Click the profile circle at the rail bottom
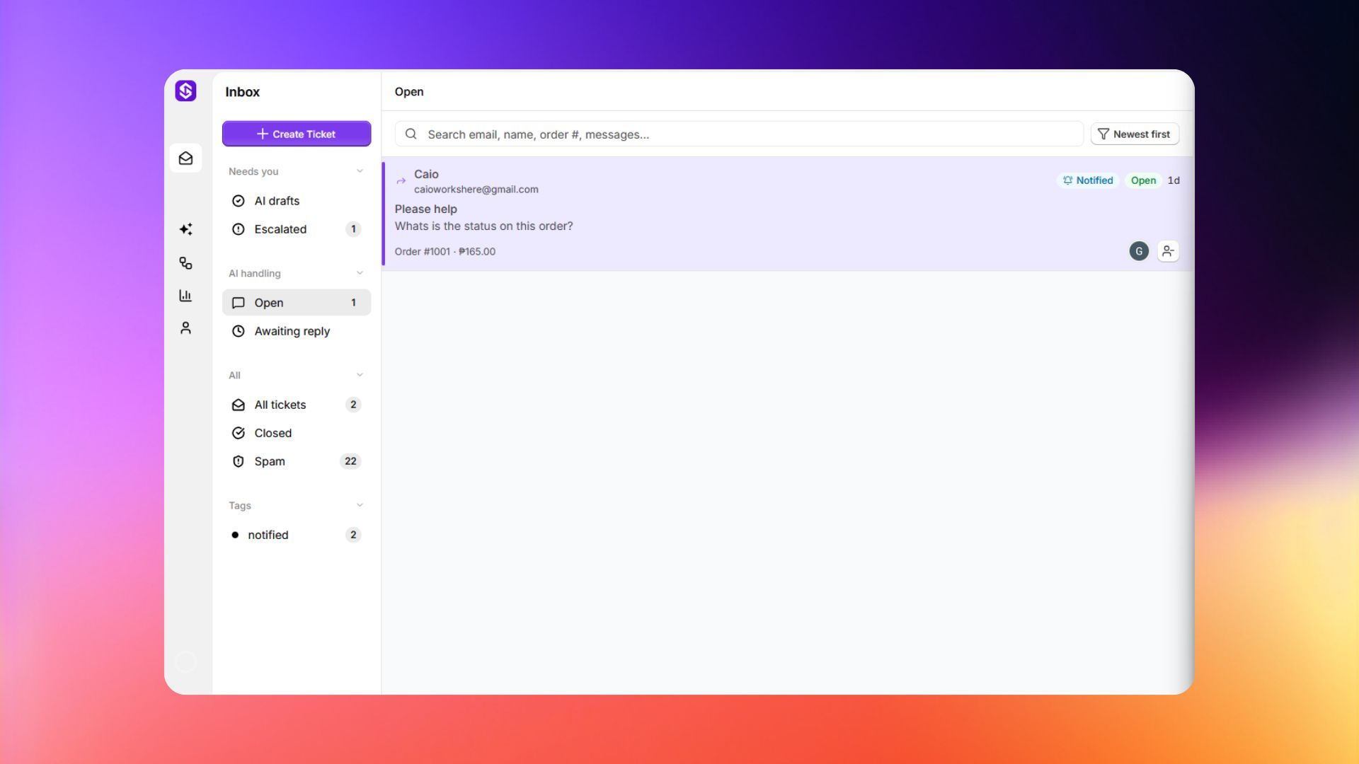The width and height of the screenshot is (1359, 764). pos(185,662)
